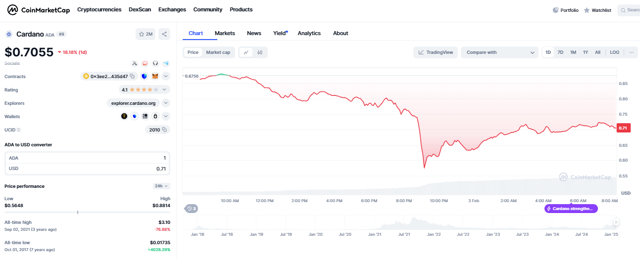640x259 pixels.
Task: Copy the contract address 0x3ee2...435d47
Action: tap(132, 77)
